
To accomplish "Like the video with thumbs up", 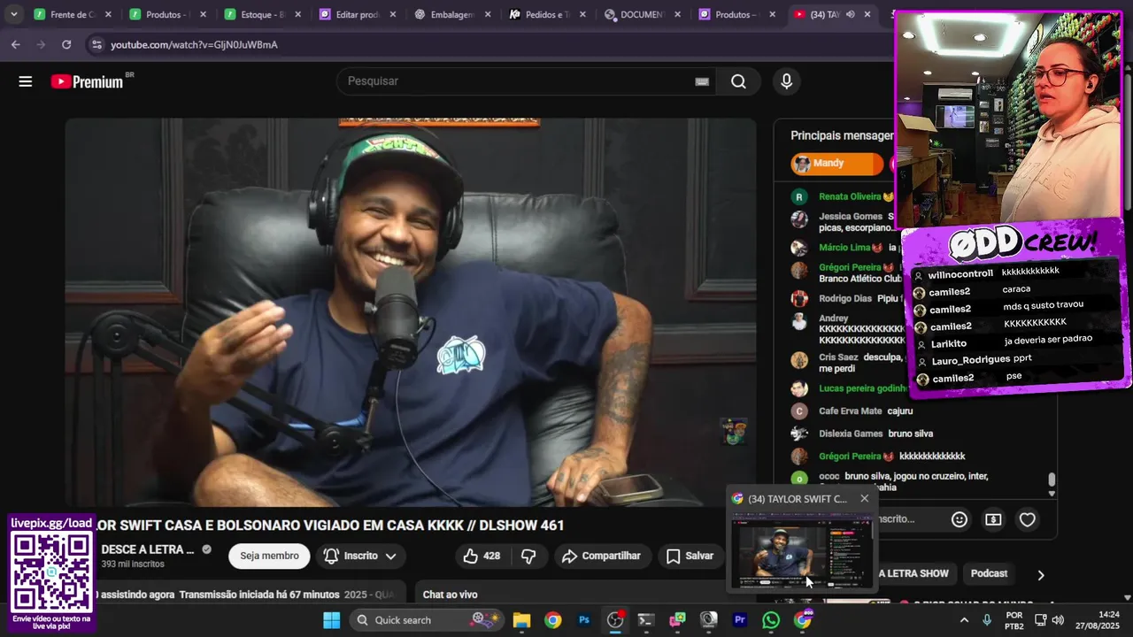I will 482,556.
